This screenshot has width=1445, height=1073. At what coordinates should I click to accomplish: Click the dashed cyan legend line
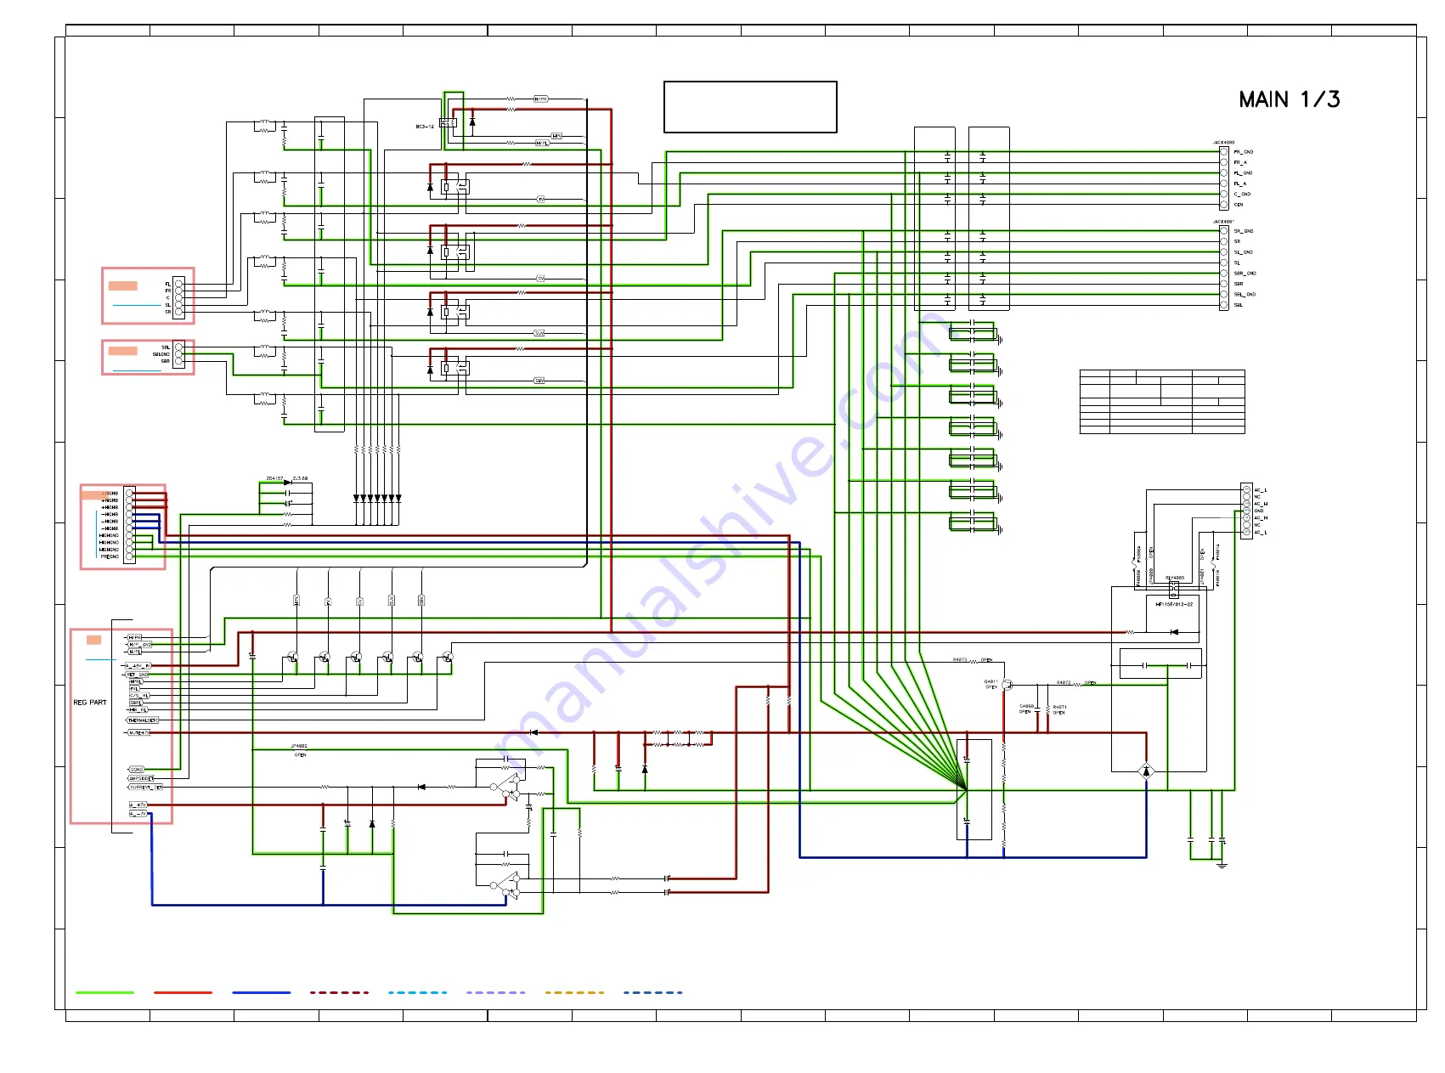[x=418, y=992]
